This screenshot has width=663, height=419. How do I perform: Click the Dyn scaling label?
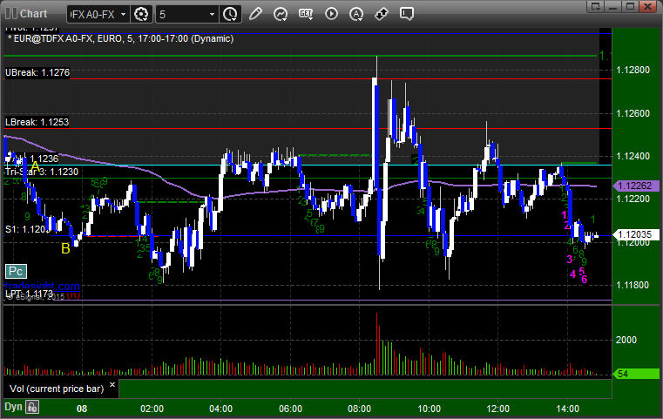click(13, 407)
